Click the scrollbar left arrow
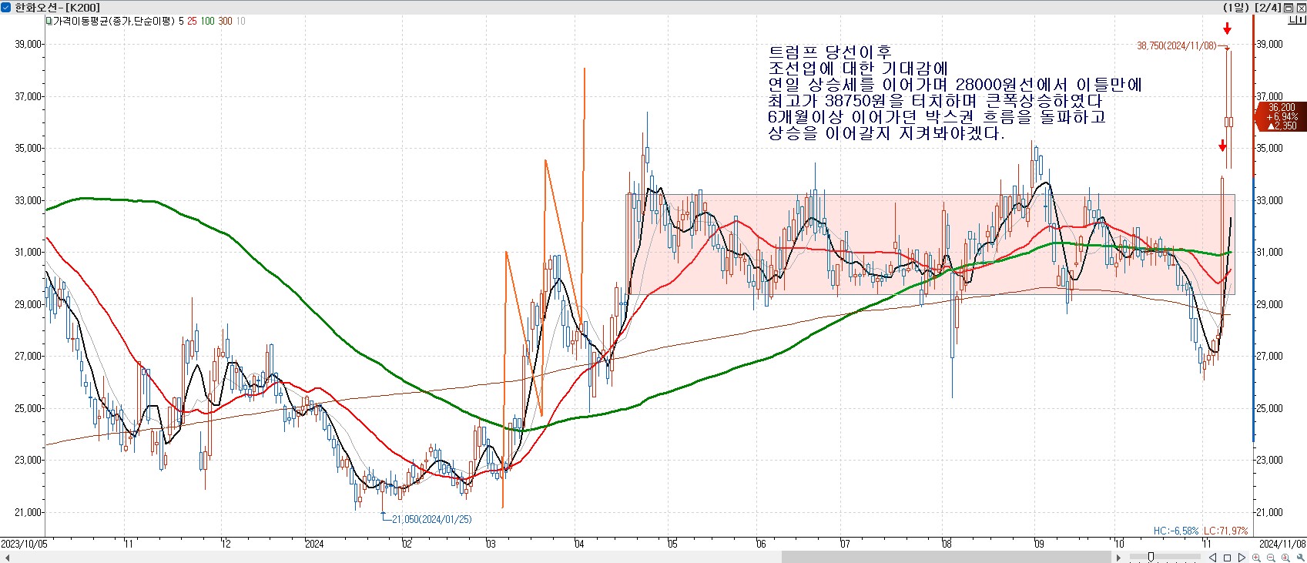 coord(6,557)
